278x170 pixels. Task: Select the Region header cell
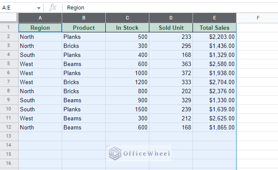[40, 28]
